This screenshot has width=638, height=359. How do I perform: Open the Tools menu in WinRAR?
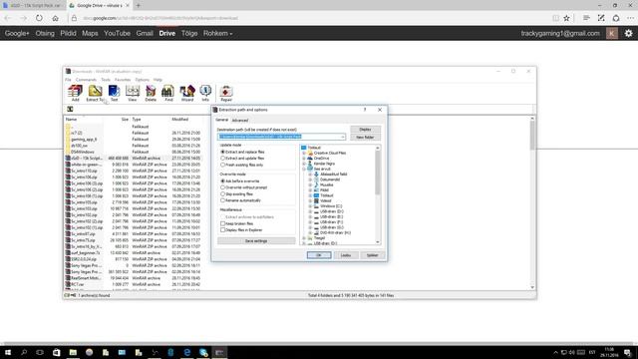106,80
